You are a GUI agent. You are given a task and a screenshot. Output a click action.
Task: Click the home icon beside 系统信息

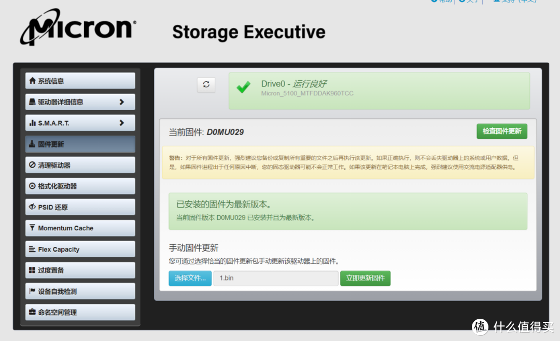coord(33,81)
